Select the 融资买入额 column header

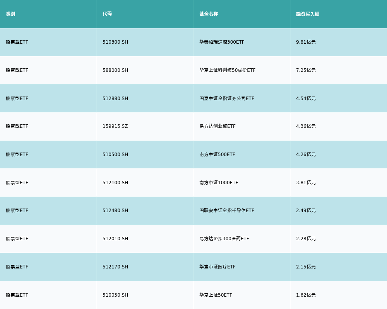click(308, 14)
